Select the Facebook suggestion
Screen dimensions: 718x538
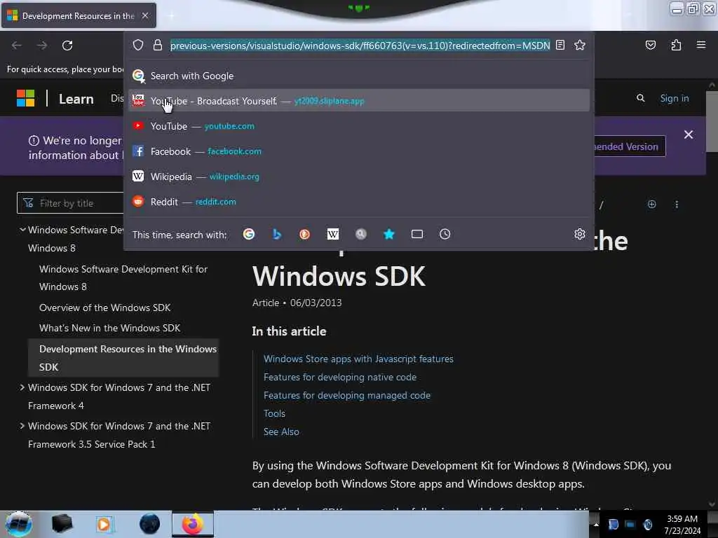[x=359, y=151]
